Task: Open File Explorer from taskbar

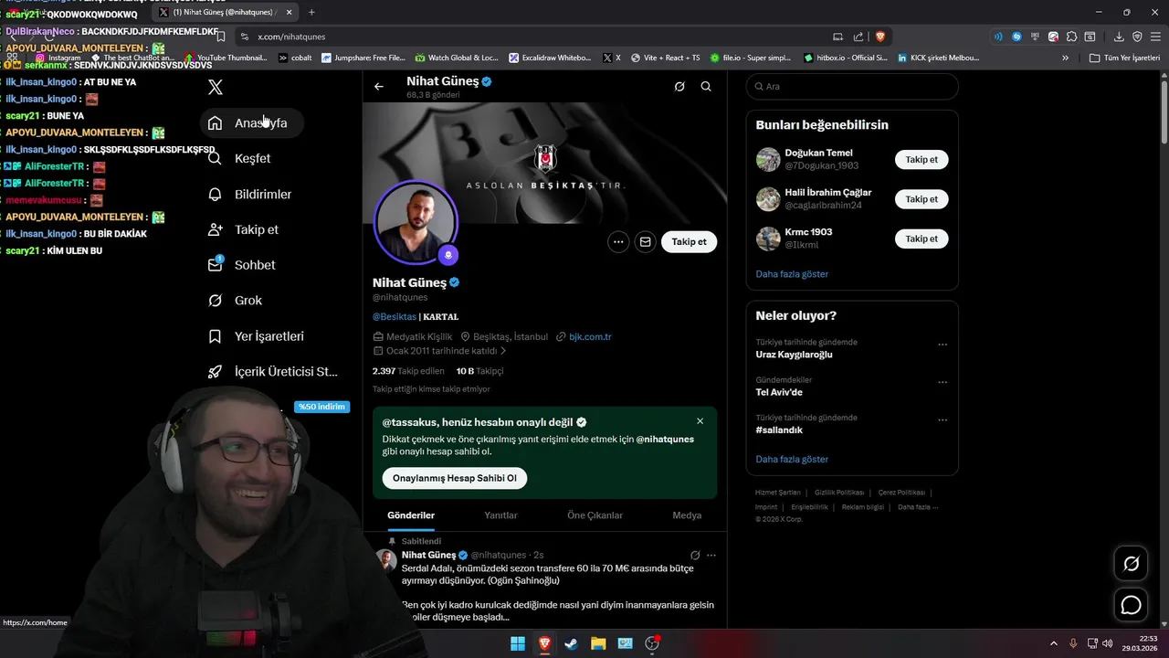Action: tap(598, 643)
